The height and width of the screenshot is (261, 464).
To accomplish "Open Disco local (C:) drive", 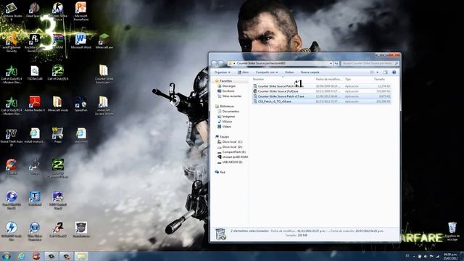I will (x=230, y=142).
